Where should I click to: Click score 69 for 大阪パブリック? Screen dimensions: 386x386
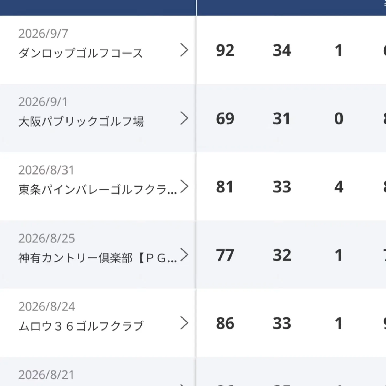(225, 118)
